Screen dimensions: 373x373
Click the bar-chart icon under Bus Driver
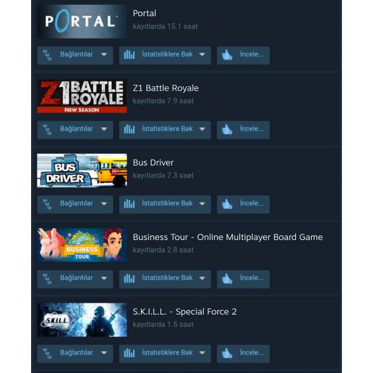pos(129,204)
